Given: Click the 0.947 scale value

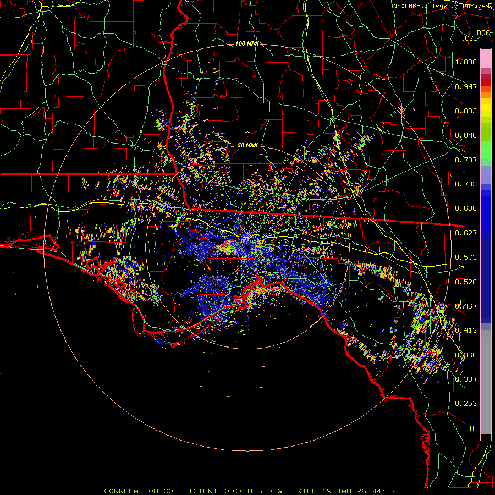Looking at the screenshot, I should pos(466,86).
